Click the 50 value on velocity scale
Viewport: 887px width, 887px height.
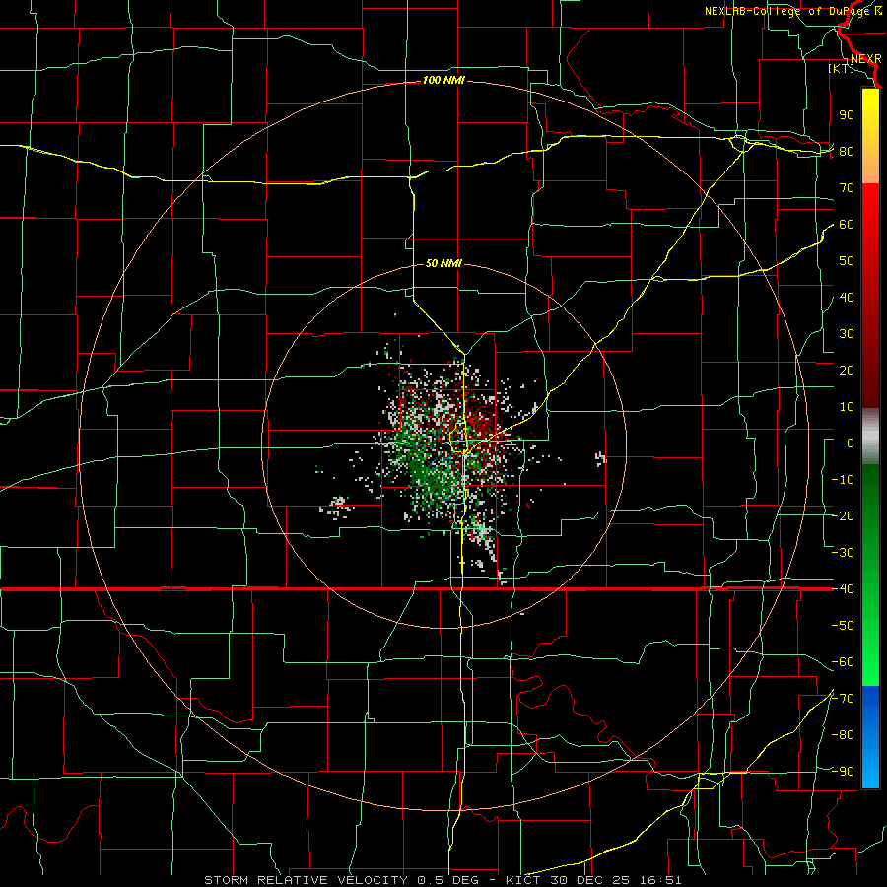click(847, 261)
